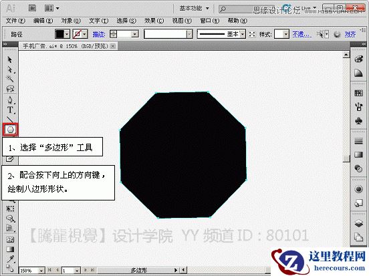Open the Color Guide panel

[358, 73]
